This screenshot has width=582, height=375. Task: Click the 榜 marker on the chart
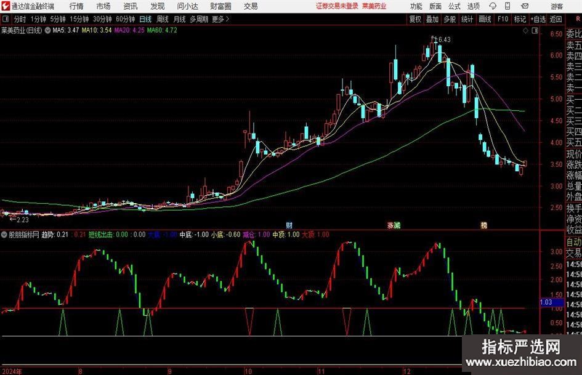coord(484,225)
